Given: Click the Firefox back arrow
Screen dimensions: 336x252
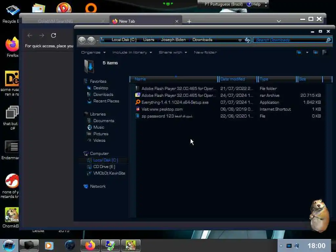Looking at the screenshot, I should [x=30, y=35].
